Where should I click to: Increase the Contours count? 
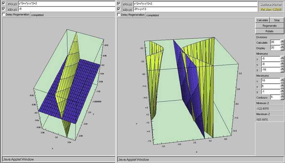(x=283, y=95)
